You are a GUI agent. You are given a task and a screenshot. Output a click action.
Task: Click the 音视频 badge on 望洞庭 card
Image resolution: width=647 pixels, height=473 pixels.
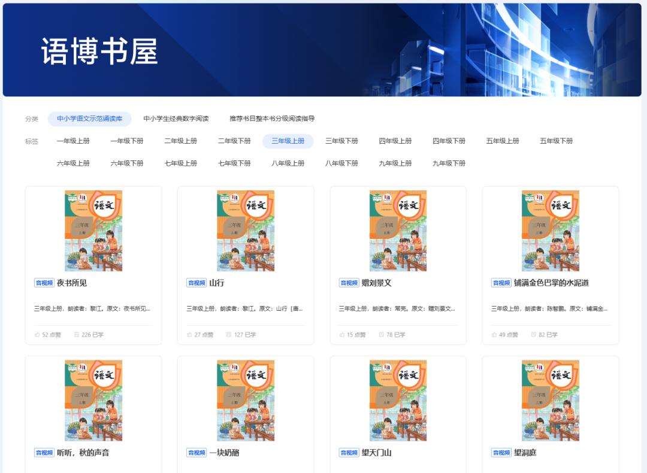pyautogui.click(x=501, y=453)
